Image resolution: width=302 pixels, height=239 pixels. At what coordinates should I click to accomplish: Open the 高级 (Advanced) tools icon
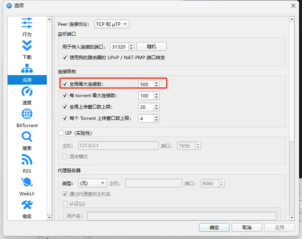click(x=27, y=205)
